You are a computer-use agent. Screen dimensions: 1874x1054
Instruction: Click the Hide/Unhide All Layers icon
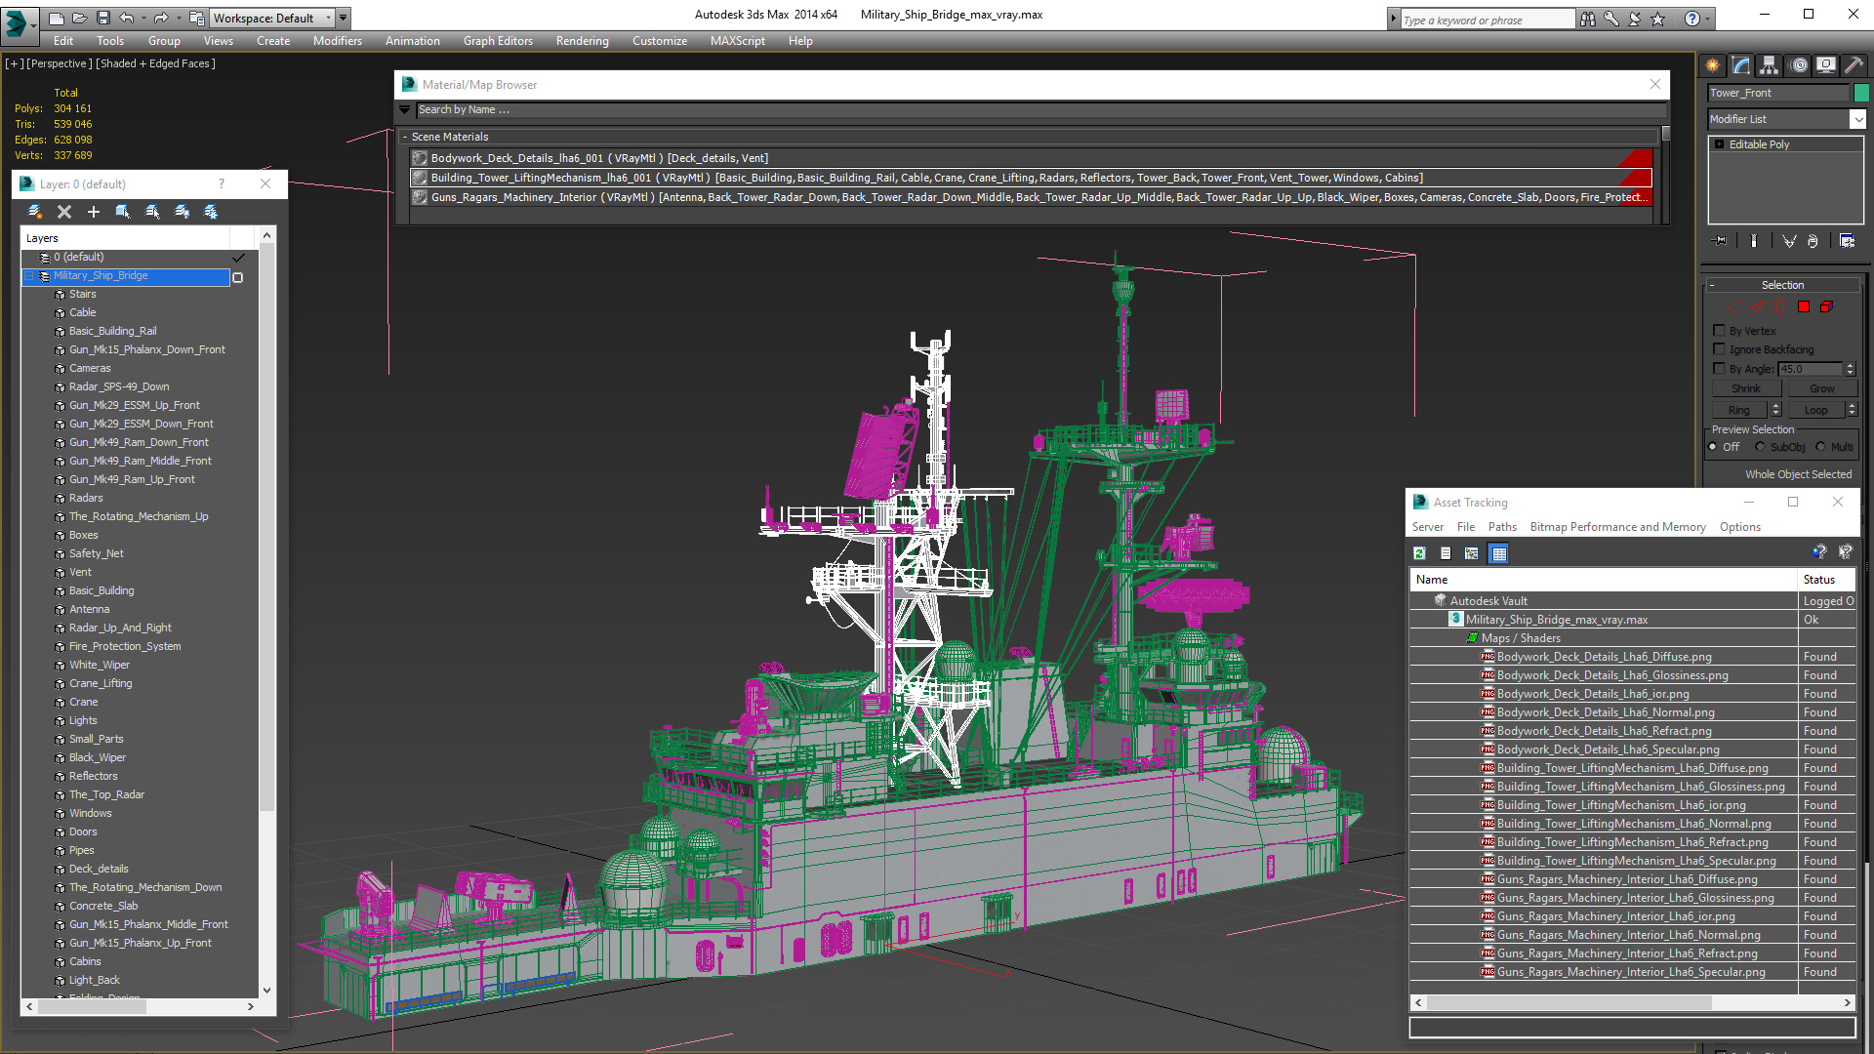pos(182,212)
